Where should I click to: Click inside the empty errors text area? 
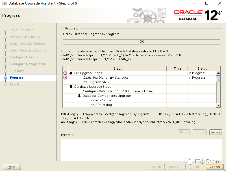click(x=142, y=150)
